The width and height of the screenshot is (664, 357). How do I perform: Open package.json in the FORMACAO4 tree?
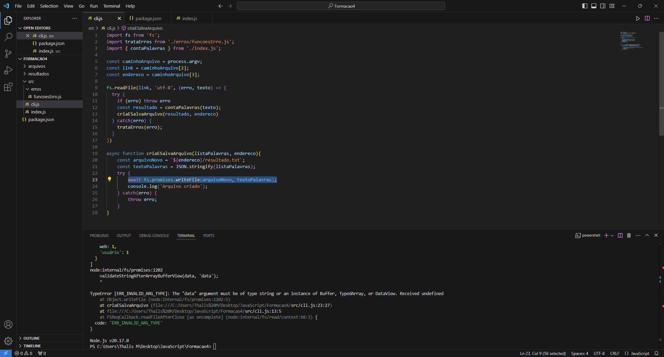[41, 119]
